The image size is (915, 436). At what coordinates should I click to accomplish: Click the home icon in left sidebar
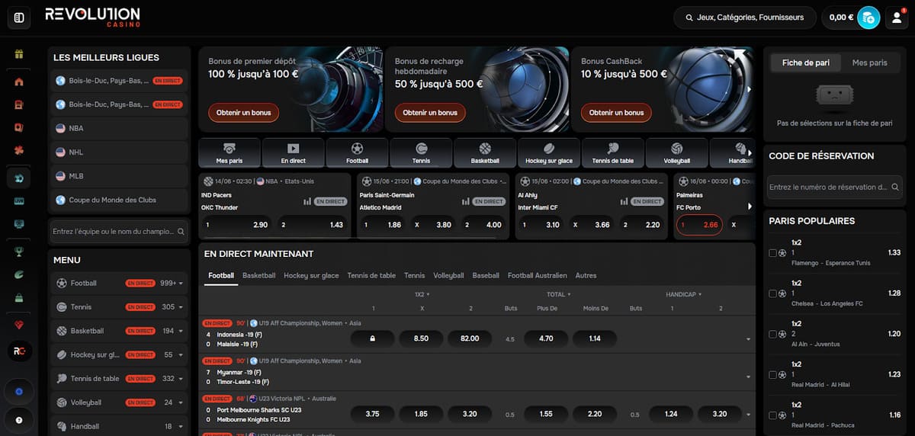click(x=19, y=82)
